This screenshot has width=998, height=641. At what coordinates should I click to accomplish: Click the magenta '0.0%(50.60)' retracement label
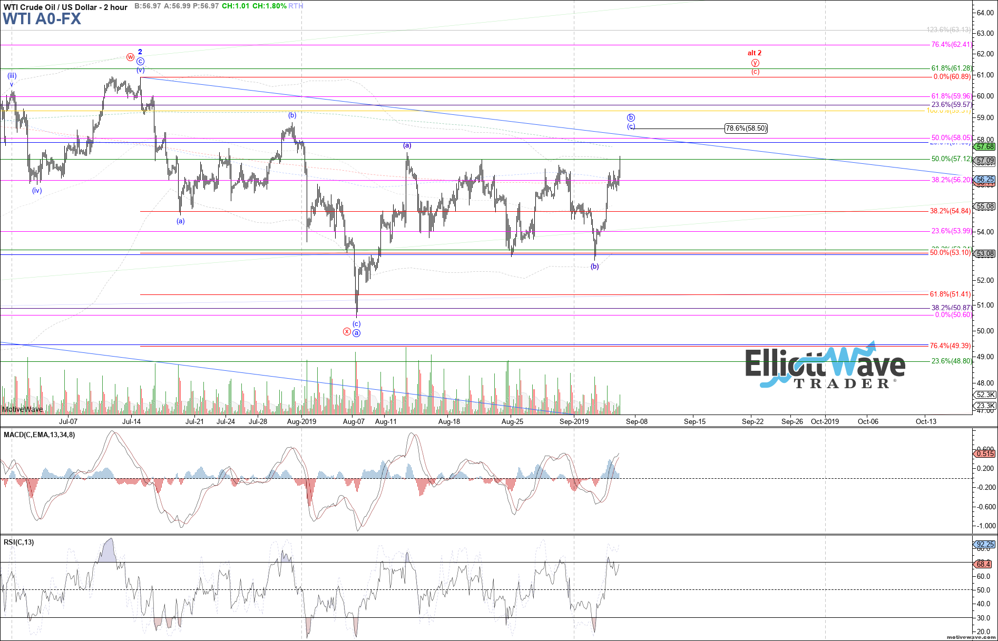coord(953,315)
